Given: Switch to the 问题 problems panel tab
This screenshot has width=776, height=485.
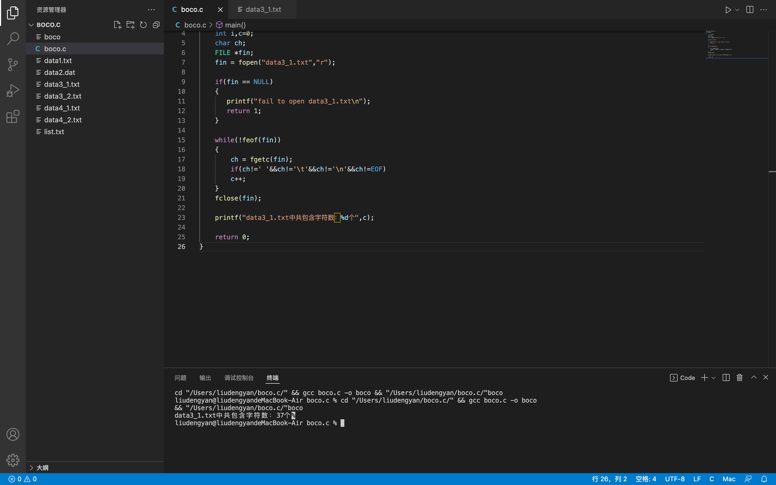Looking at the screenshot, I should (181, 378).
